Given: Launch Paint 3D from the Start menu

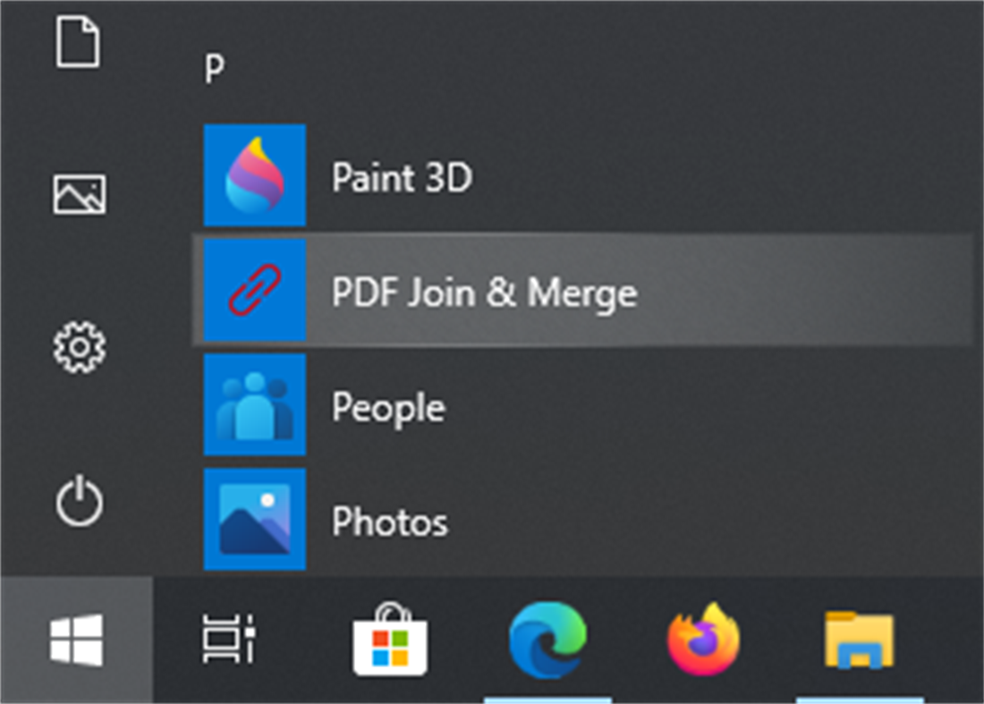Looking at the screenshot, I should pos(401,177).
